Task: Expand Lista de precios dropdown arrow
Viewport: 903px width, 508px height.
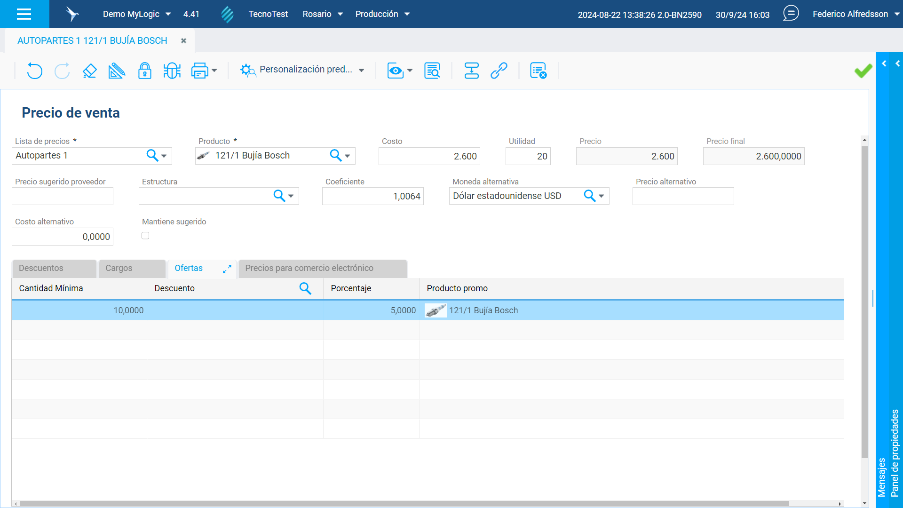Action: 164,156
